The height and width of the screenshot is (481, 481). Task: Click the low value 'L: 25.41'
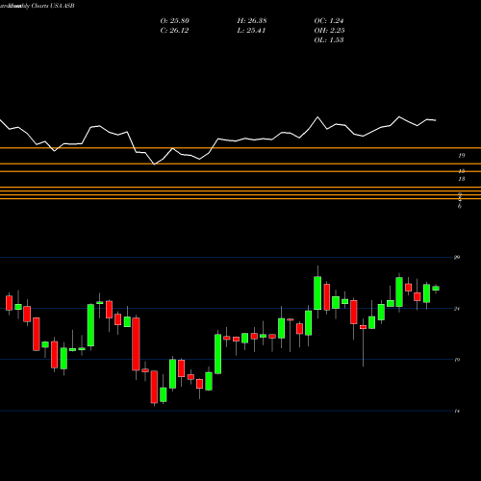(251, 31)
